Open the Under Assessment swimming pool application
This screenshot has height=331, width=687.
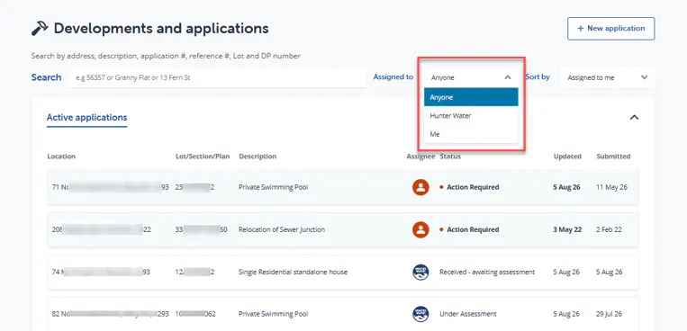tap(343, 315)
